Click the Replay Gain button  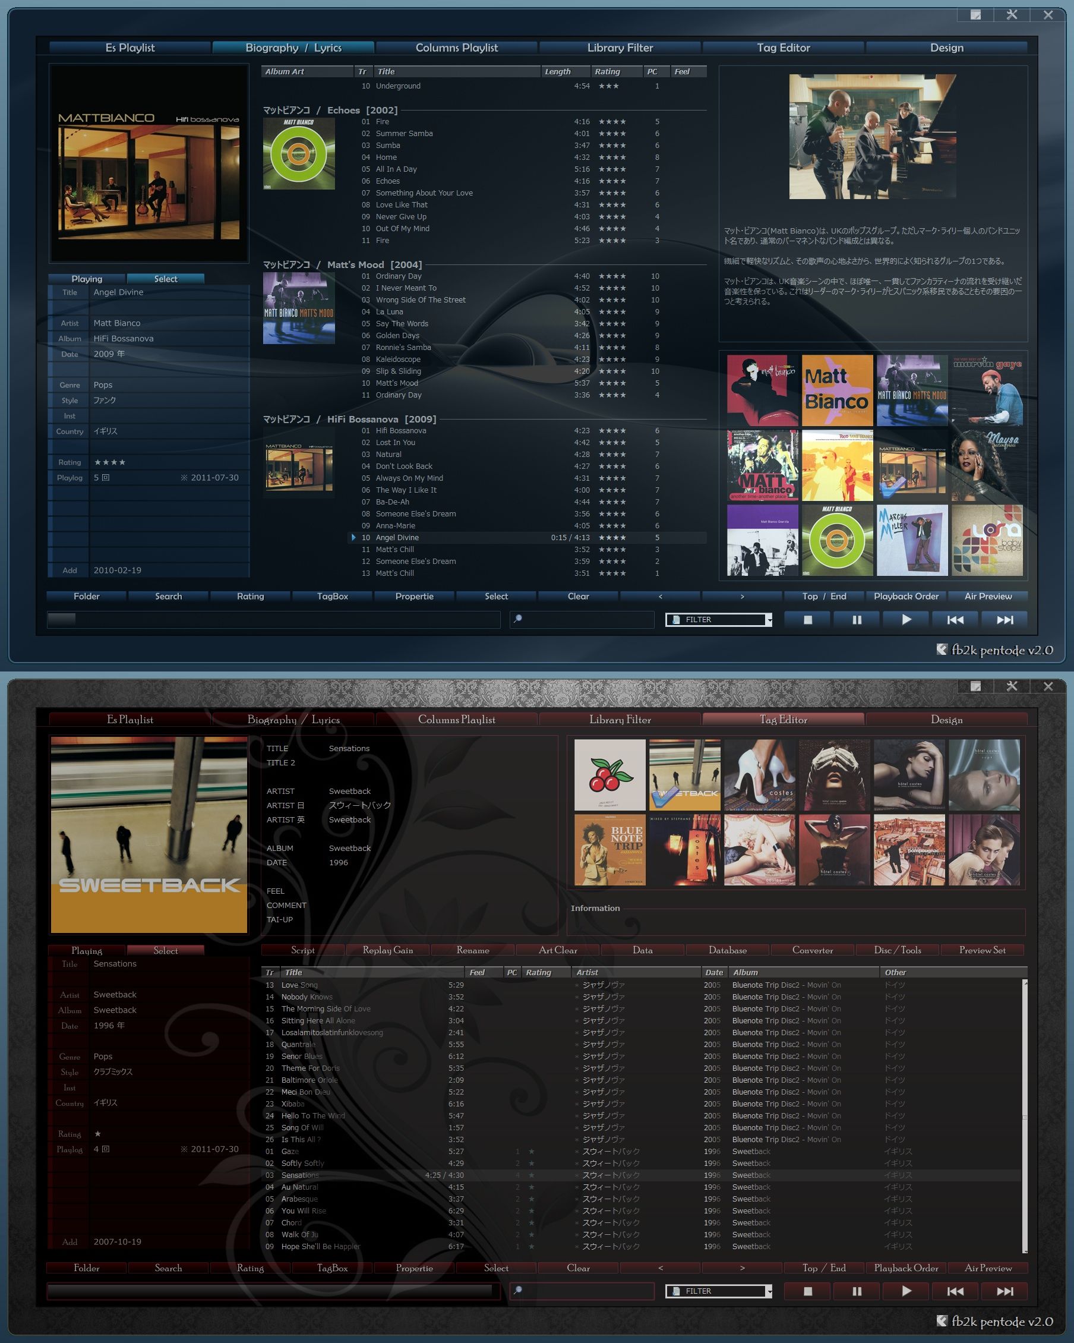pos(388,951)
